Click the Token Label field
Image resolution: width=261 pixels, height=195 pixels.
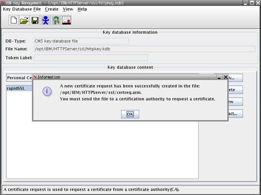click(x=91, y=58)
